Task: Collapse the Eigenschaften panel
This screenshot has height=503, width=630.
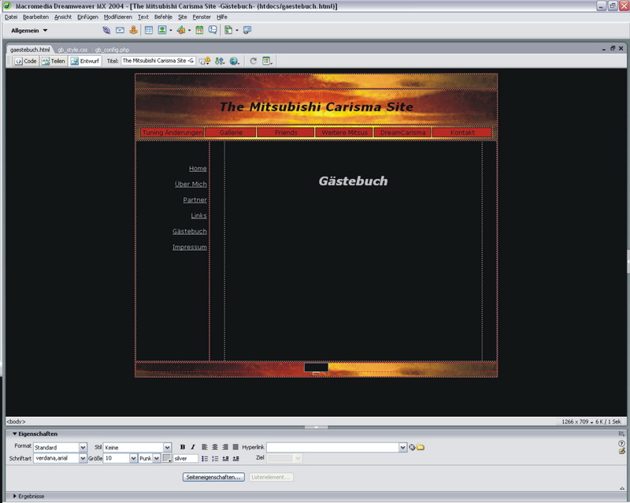Action: click(15, 434)
